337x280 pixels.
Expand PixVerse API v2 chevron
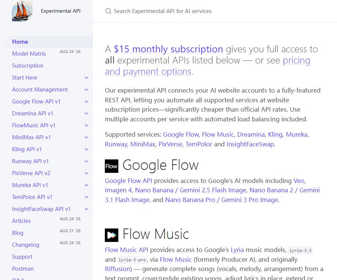click(86, 173)
